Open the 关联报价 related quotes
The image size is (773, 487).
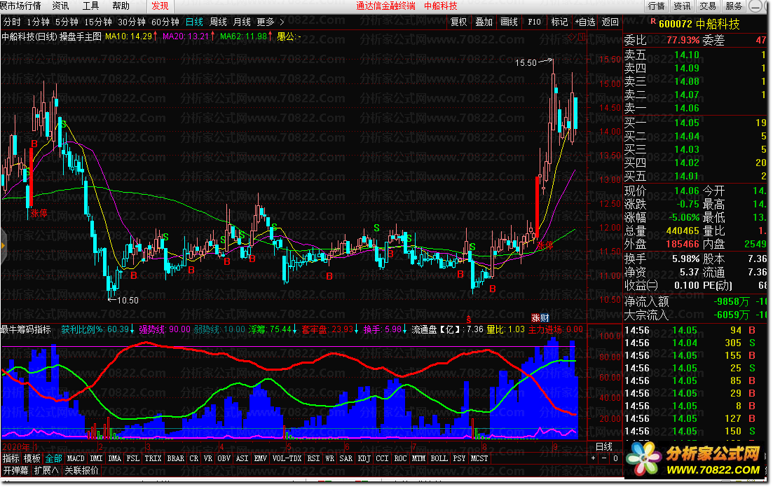(81, 471)
